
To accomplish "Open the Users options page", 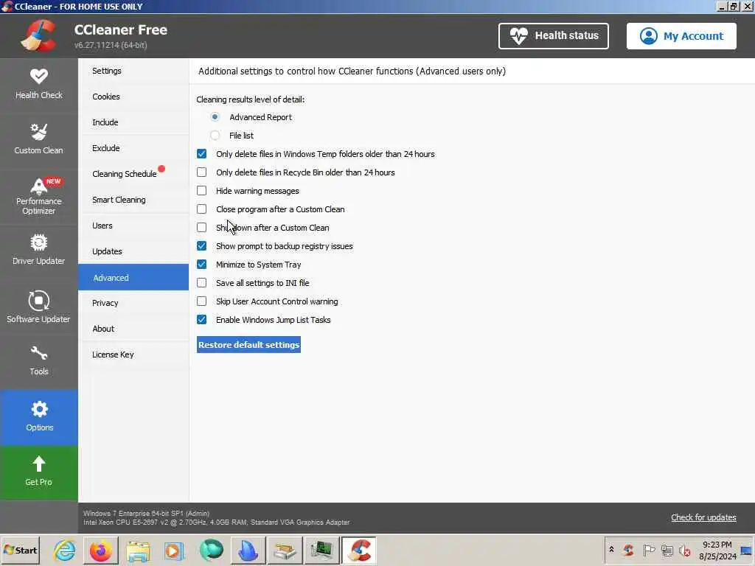I will pos(133,226).
